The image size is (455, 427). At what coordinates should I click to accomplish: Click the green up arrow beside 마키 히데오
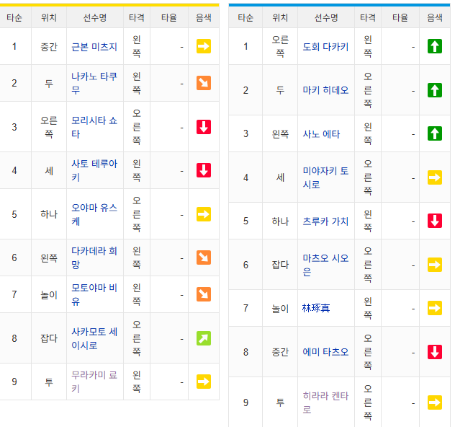tap(435, 90)
